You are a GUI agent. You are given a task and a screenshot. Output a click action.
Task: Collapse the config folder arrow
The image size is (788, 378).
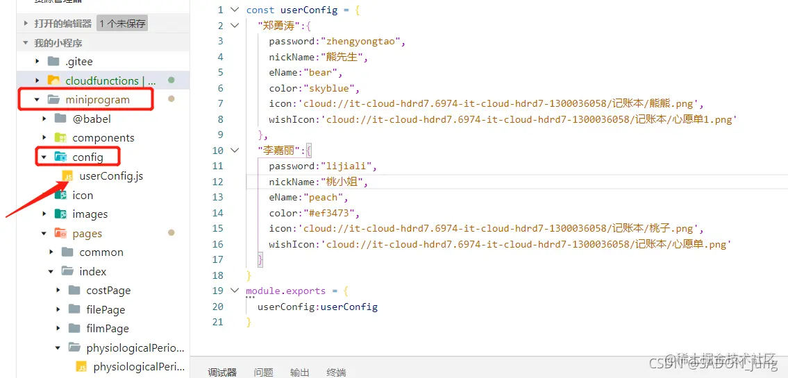coord(44,157)
